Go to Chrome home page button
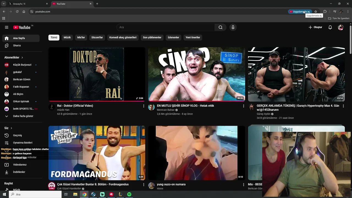352x198 pixels. click(x=24, y=12)
